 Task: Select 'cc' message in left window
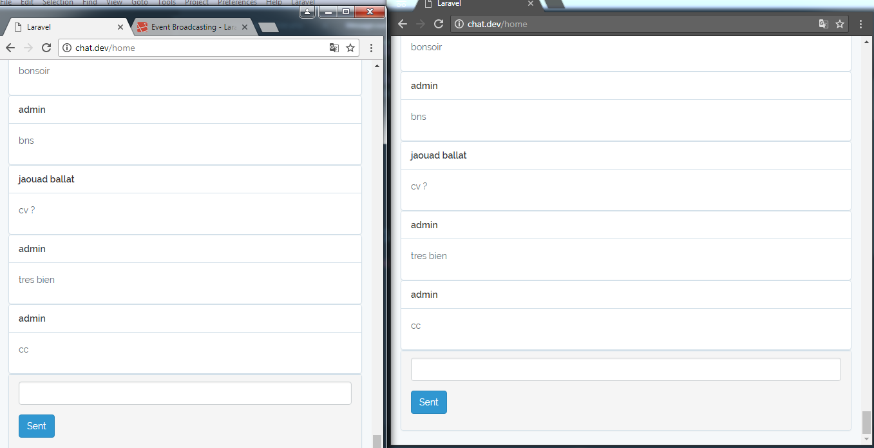pos(24,349)
